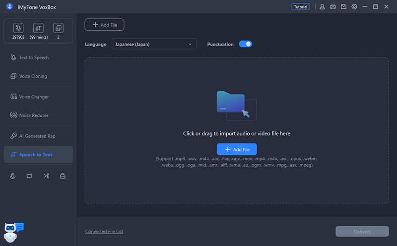Click the Language label
This screenshot has width=397, height=246.
95,45
